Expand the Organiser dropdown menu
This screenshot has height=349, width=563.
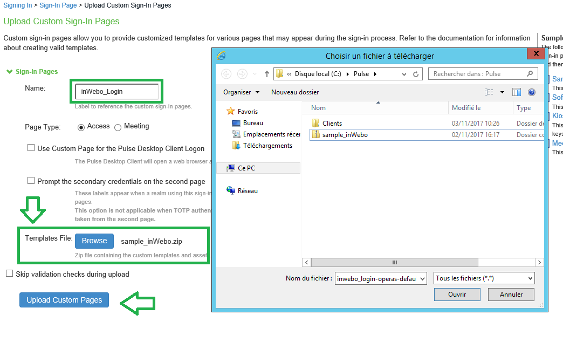pos(241,92)
